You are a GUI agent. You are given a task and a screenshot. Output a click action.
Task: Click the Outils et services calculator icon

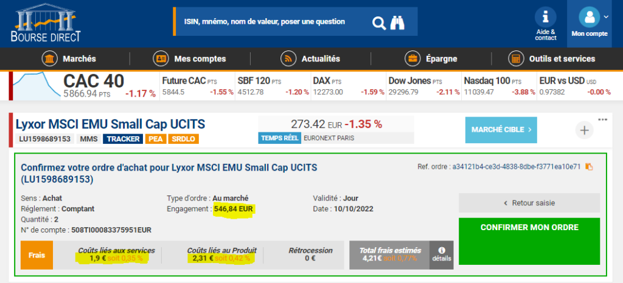tap(516, 59)
